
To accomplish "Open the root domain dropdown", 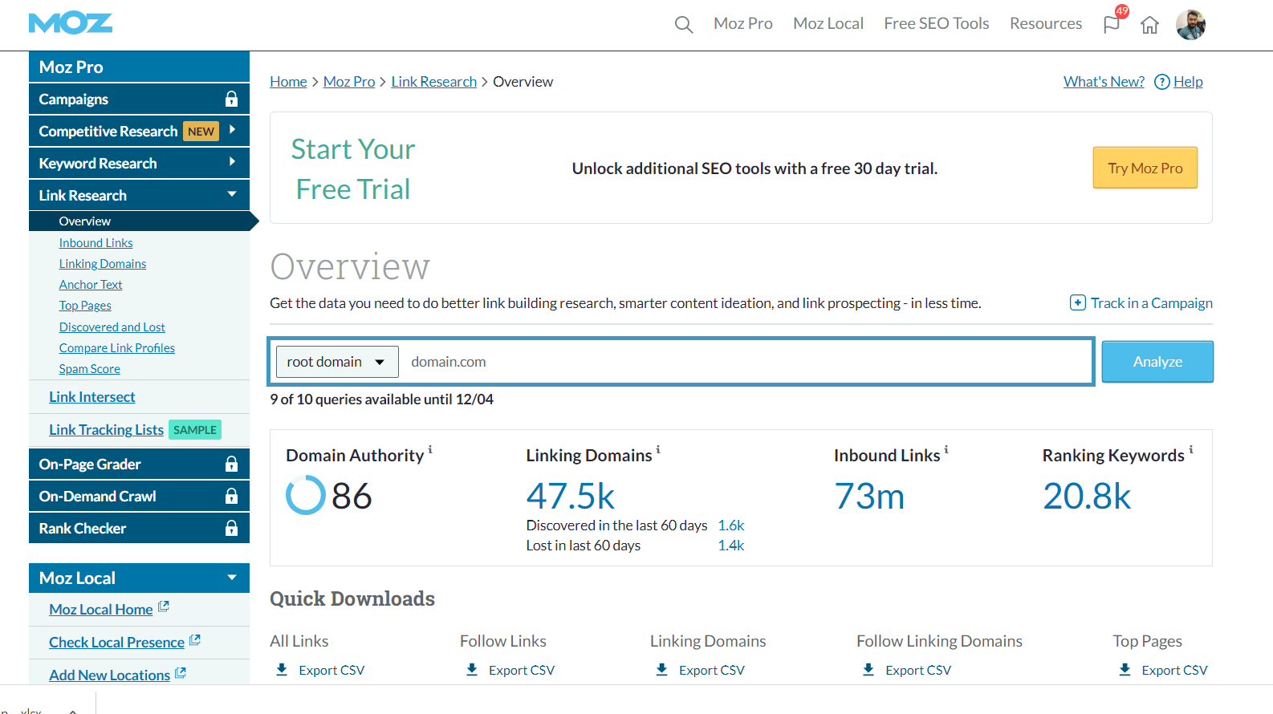I will click(x=337, y=362).
